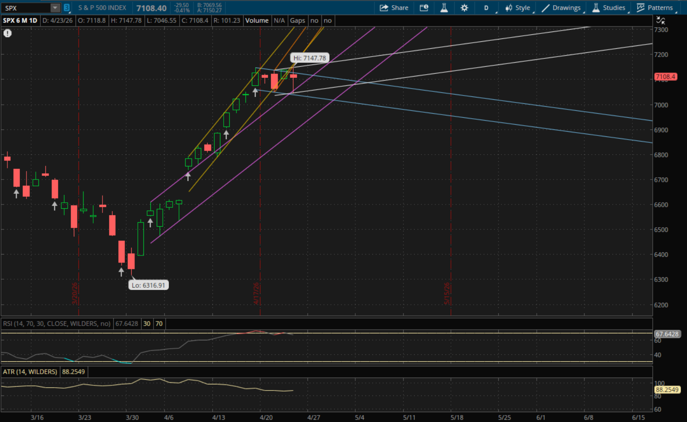Open the D timeframe dropdown

[x=487, y=8]
